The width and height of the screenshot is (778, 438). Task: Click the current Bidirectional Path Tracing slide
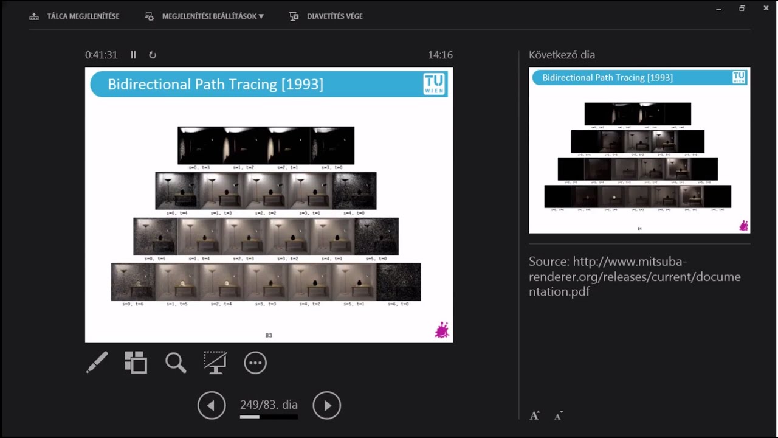coord(269,205)
